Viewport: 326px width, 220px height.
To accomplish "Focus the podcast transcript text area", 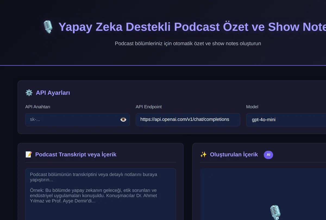I will coord(101,194).
